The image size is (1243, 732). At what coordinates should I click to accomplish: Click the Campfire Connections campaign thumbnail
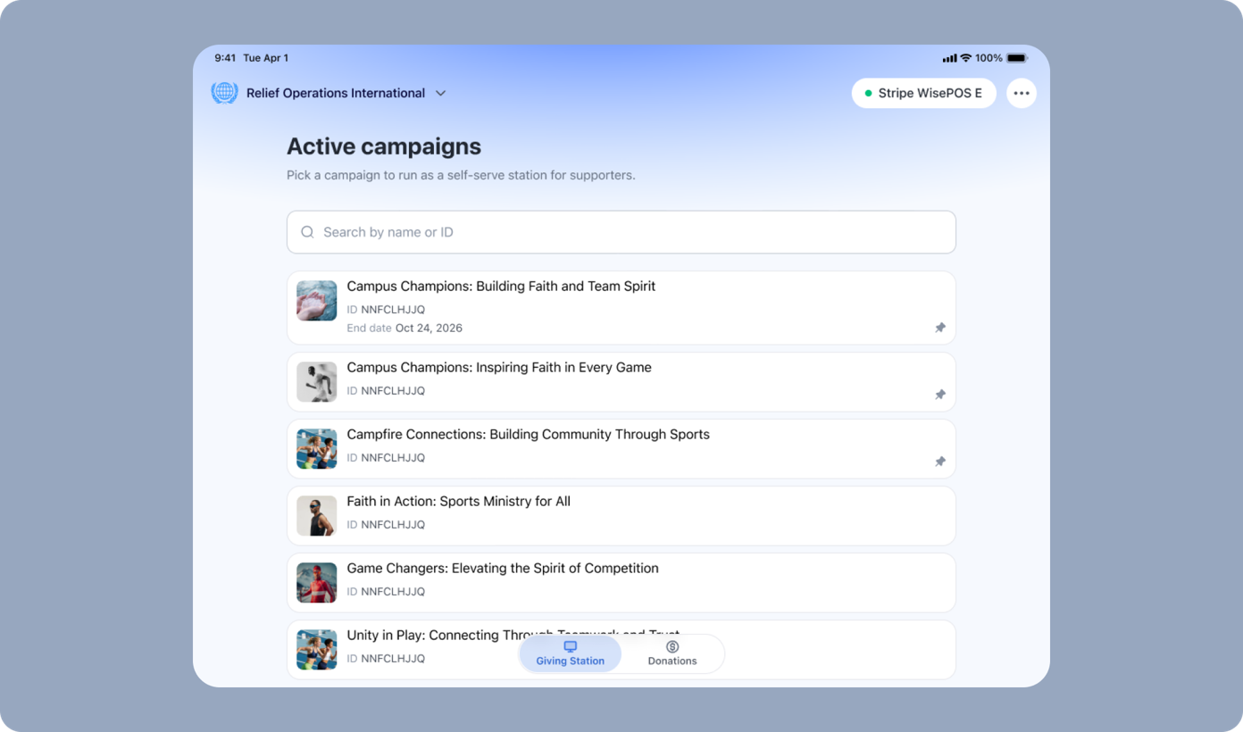tap(317, 449)
